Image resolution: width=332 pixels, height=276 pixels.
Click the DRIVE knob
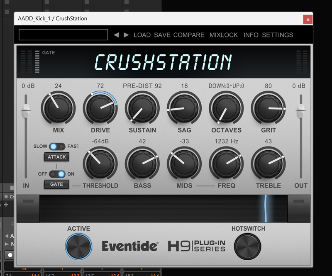coord(100,108)
